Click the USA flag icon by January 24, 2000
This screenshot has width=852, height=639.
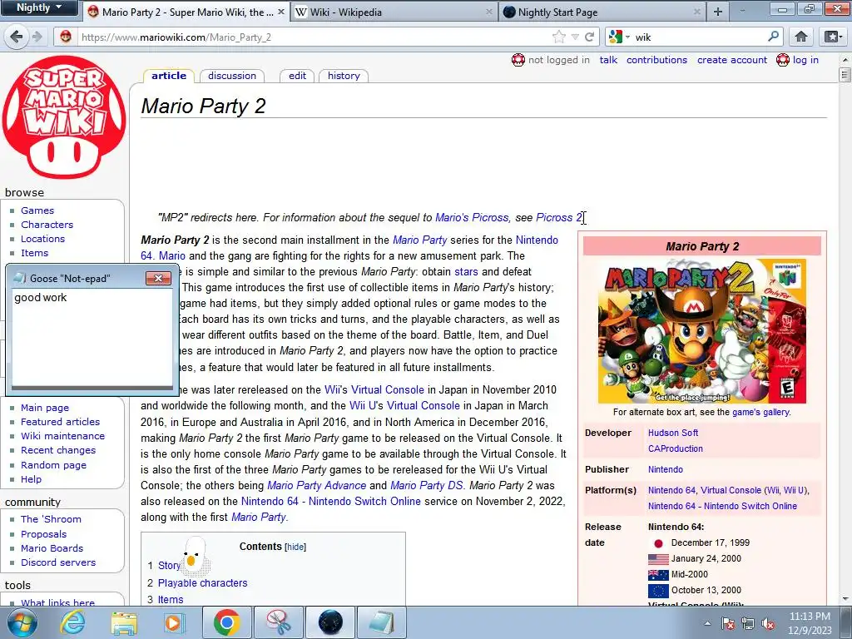tap(658, 558)
